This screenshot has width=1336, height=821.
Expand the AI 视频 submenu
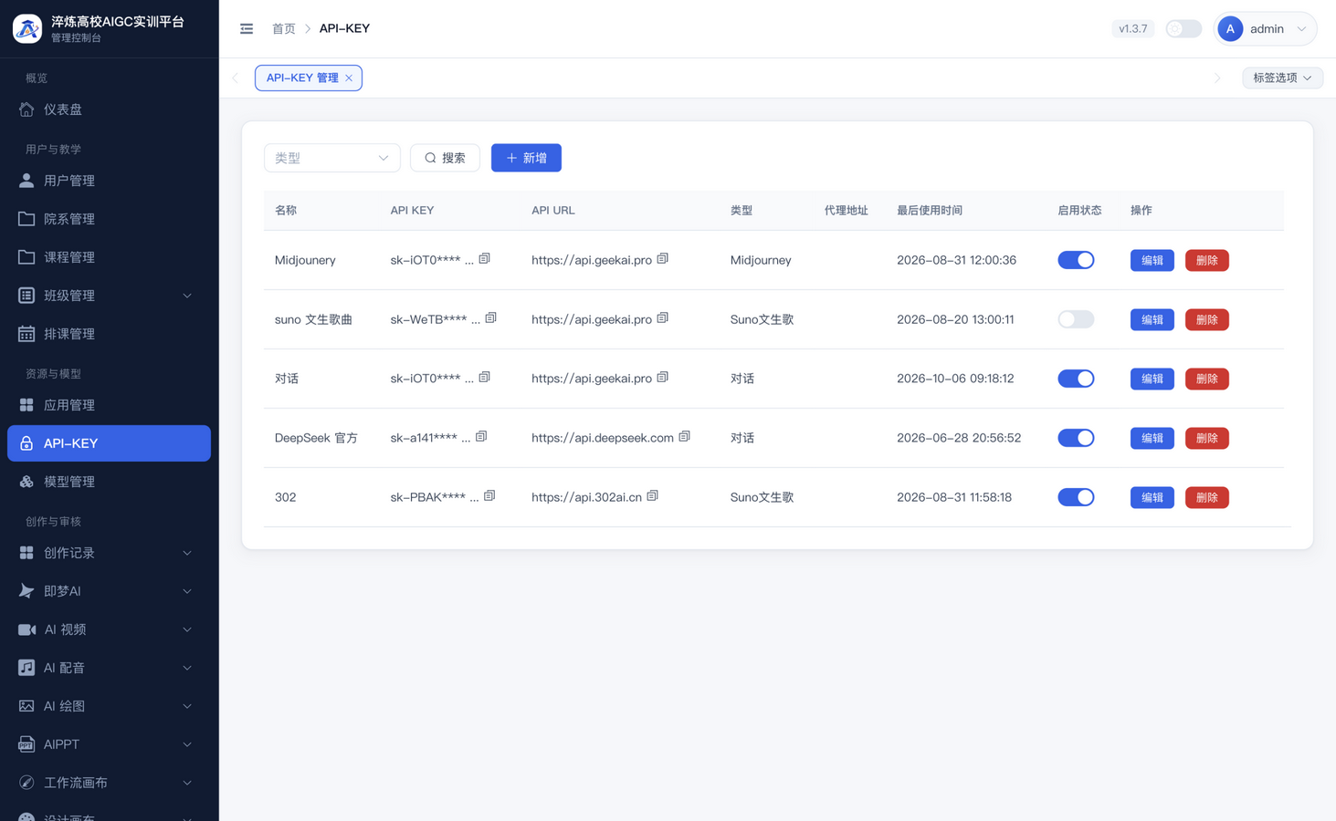(x=109, y=629)
